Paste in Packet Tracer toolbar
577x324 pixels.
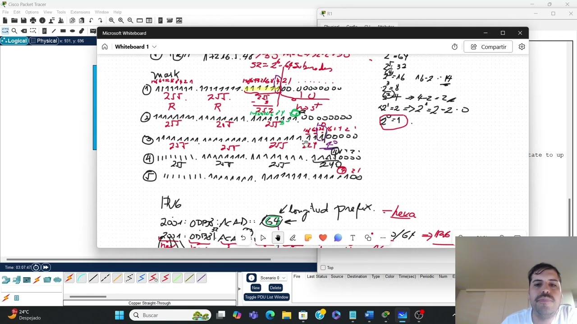82,20
